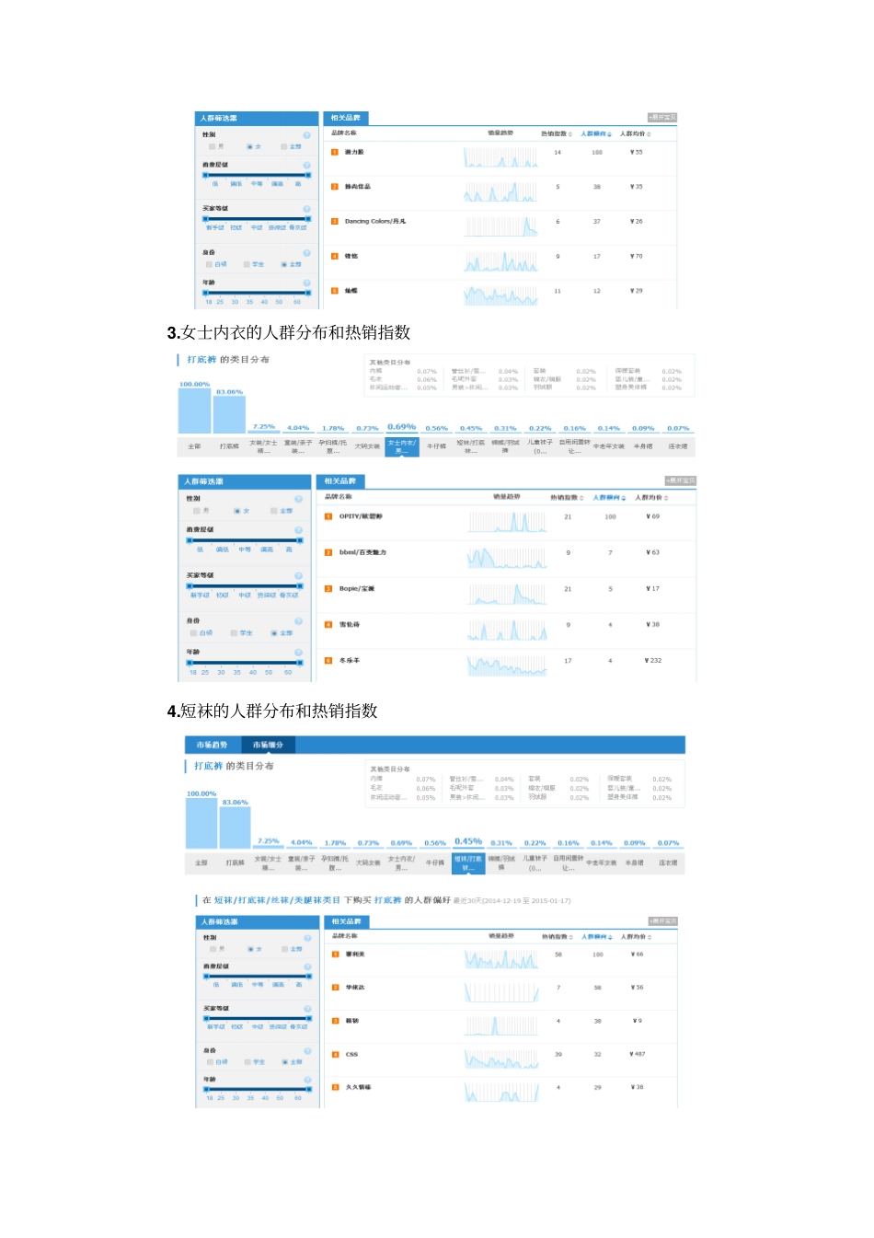Show 性别 help tooltip icon in 短袜 section filter panel
The image size is (874, 1238).
(x=308, y=938)
